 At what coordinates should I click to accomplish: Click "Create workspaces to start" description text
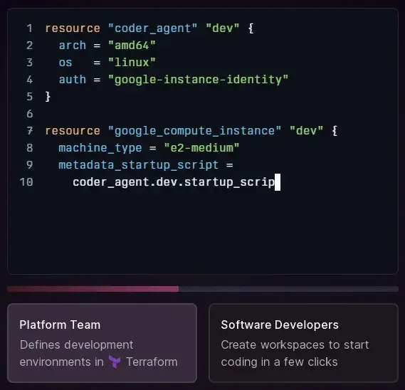(x=295, y=344)
